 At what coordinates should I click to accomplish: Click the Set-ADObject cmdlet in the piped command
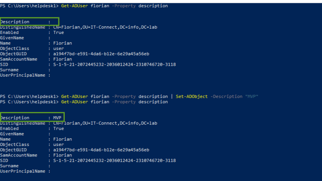tap(192, 97)
